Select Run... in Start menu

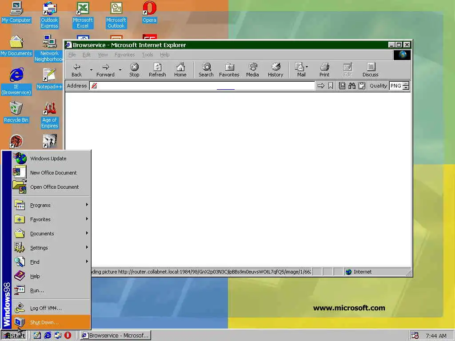coord(51,290)
